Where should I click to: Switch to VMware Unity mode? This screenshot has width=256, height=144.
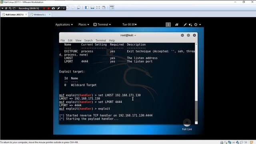pos(104,8)
